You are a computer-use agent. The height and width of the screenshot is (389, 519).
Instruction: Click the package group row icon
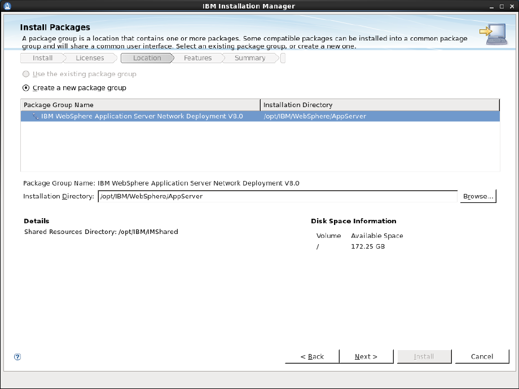point(36,116)
